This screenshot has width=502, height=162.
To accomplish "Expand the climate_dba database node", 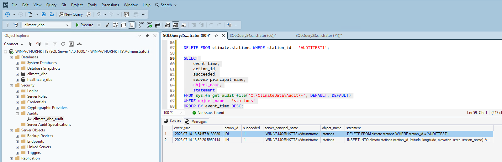I will (18, 74).
